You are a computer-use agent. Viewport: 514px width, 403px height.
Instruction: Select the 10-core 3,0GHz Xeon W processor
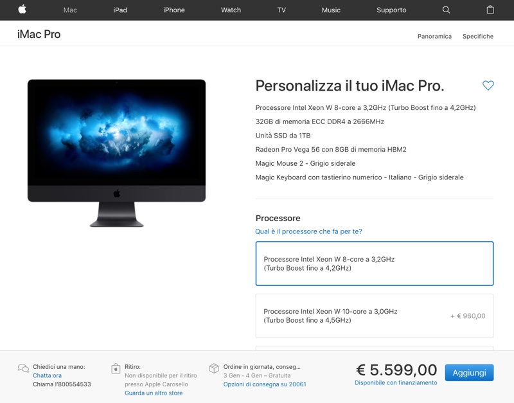click(375, 316)
